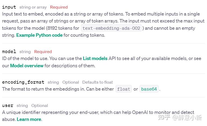Screen dimensions: 207x126
Task: Open the Example Python code link
Action: [39, 35]
